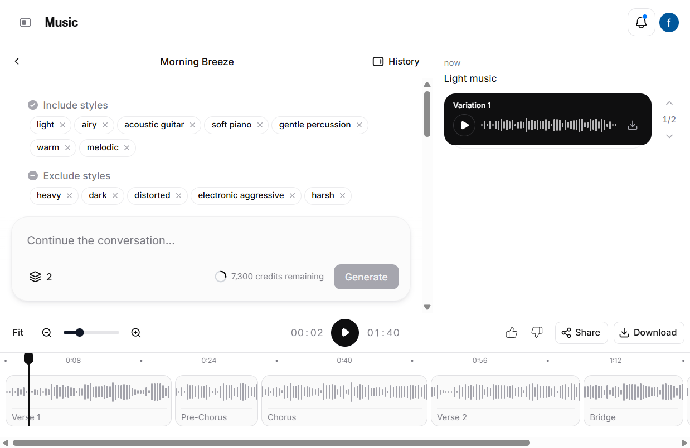This screenshot has width=690, height=448.
Task: Select the Pre-Chorus segment
Action: 217,401
